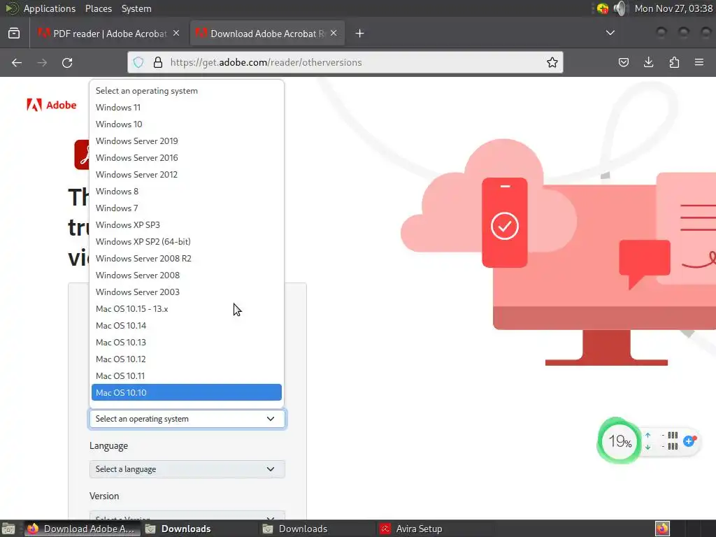
Task: Select Mac OS 10.15 - 13.x
Action: (x=186, y=308)
